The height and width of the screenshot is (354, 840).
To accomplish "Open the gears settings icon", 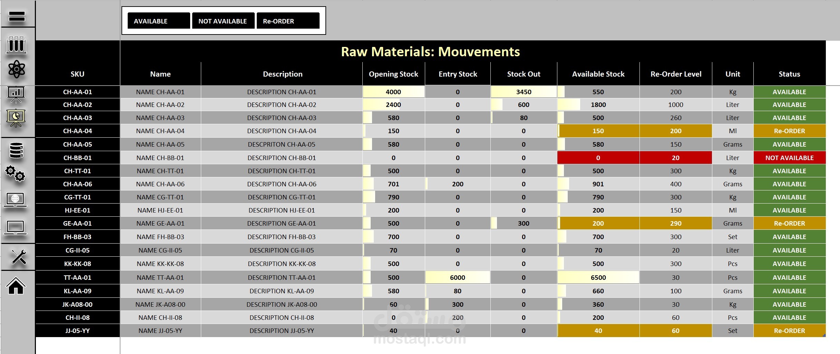I will pyautogui.click(x=15, y=174).
